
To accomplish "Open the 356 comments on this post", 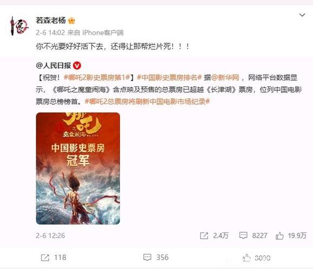I will [156, 257].
